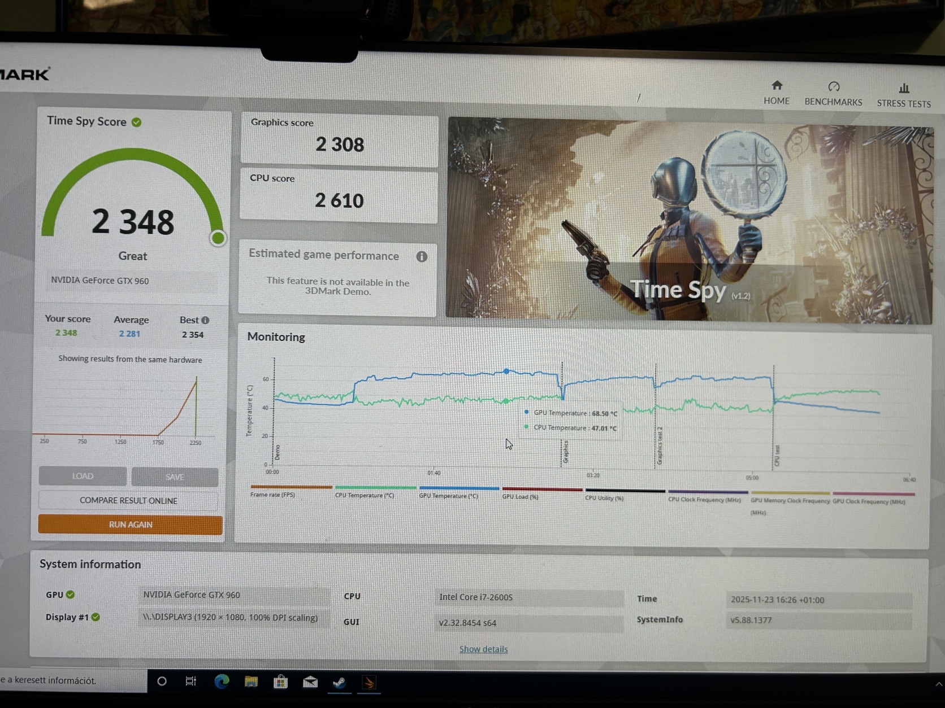The image size is (945, 708).
Task: Click the GPU field in System information
Action: (234, 595)
